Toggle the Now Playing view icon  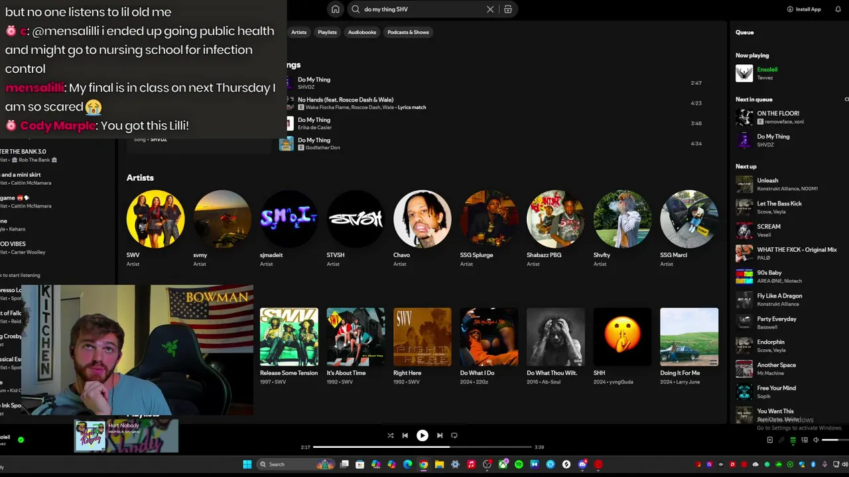click(770, 440)
